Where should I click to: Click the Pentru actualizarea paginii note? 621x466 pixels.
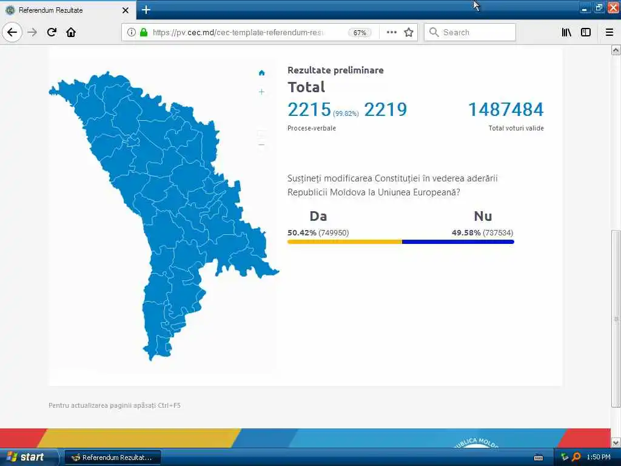115,405
